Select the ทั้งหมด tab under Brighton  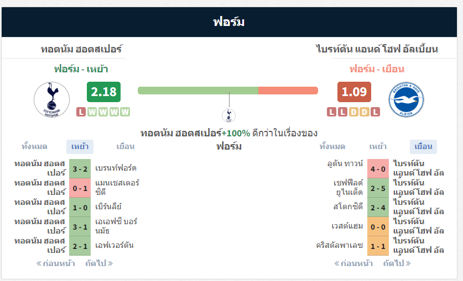pyautogui.click(x=332, y=146)
